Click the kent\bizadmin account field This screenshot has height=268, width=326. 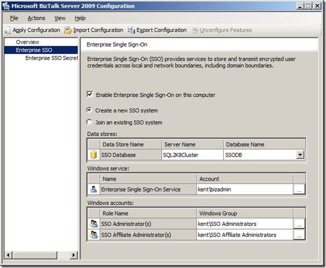click(245, 189)
